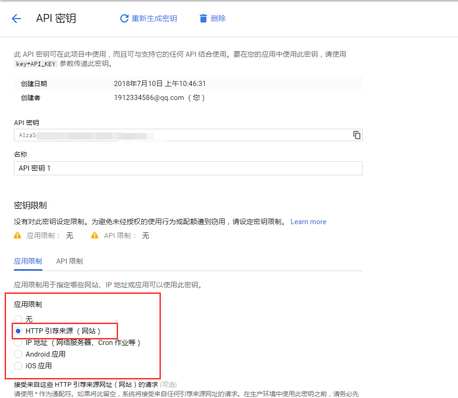458x398 pixels.
Task: Select the 无 restriction radio button
Action: pos(18,319)
